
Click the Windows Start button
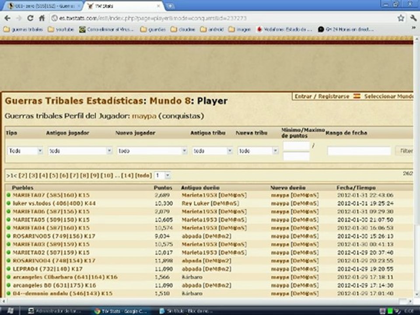10,311
